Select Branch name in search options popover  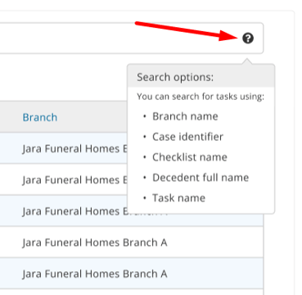(x=185, y=116)
